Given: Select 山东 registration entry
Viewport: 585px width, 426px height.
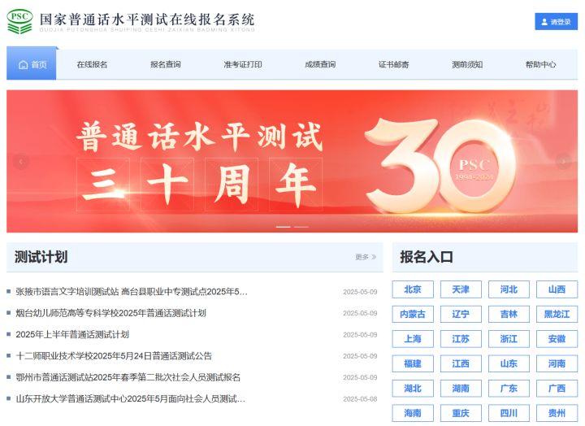Looking at the screenshot, I should pyautogui.click(x=509, y=363).
